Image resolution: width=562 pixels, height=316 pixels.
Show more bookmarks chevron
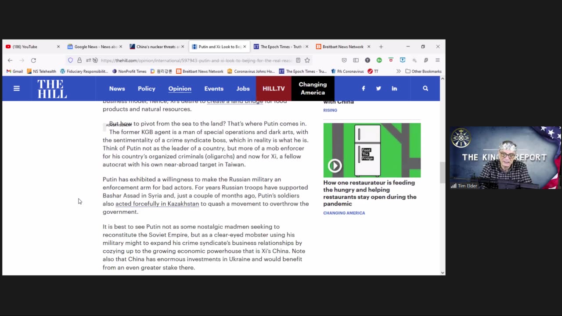pos(398,71)
